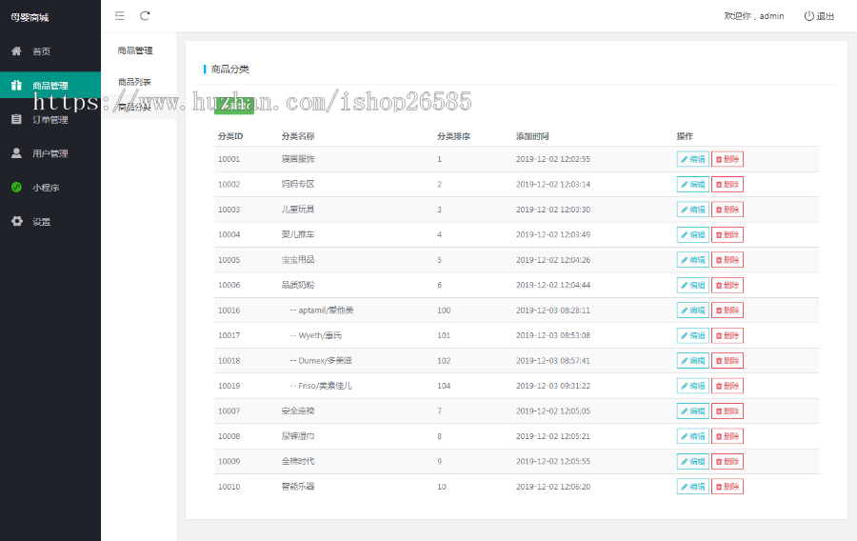Edit category 10005 宝宝用品
This screenshot has height=541, width=857.
[693, 260]
